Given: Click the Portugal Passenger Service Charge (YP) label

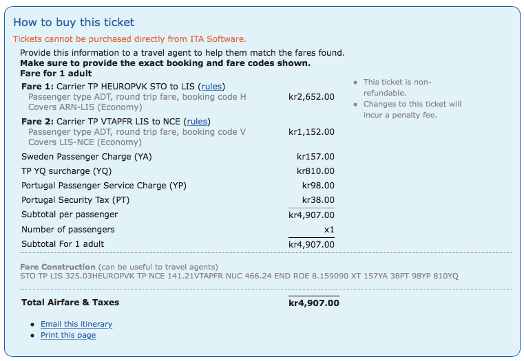Looking at the screenshot, I should pyautogui.click(x=104, y=186).
